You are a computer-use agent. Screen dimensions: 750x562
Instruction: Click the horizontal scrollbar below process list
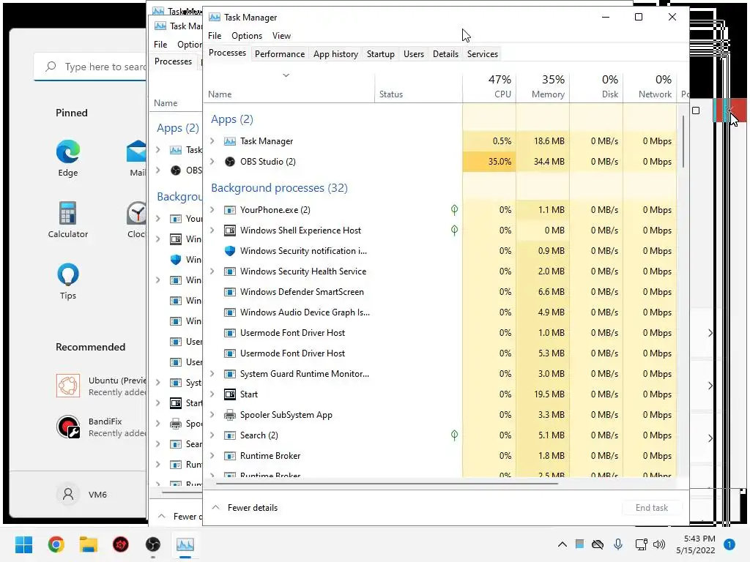point(387,483)
